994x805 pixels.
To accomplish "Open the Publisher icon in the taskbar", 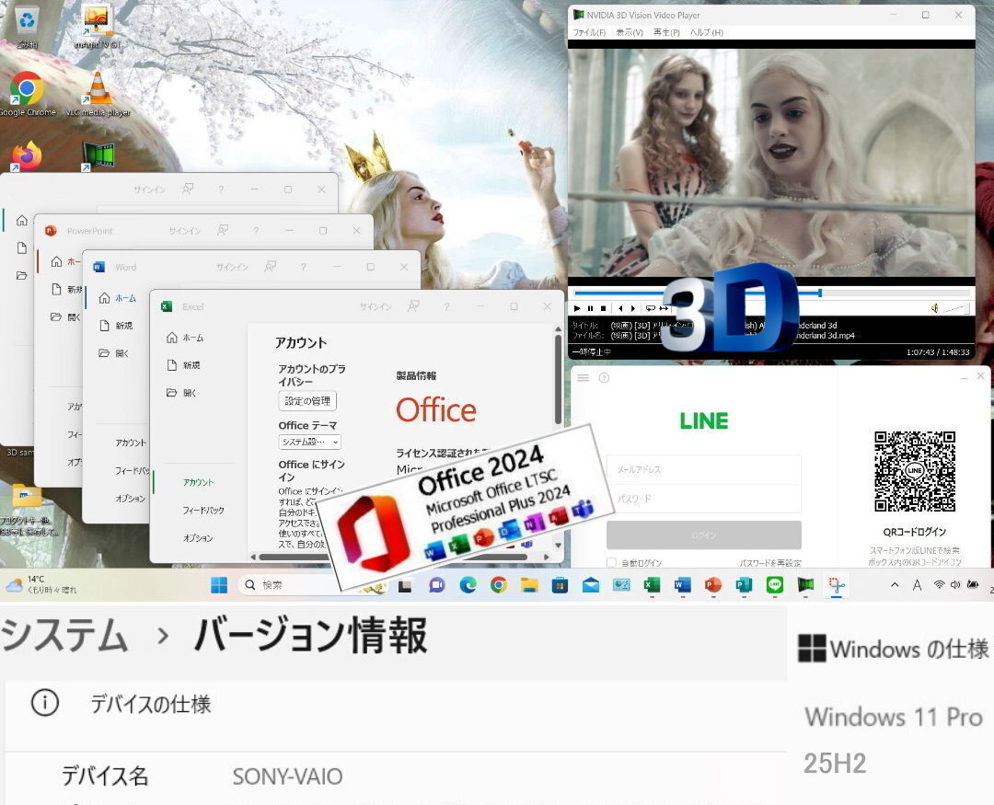I will (744, 585).
